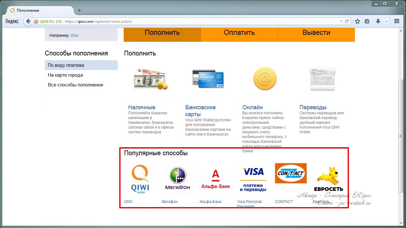Viewport: 406px width, 228px height.
Task: Click the document picture for Переводы
Action: point(322,79)
